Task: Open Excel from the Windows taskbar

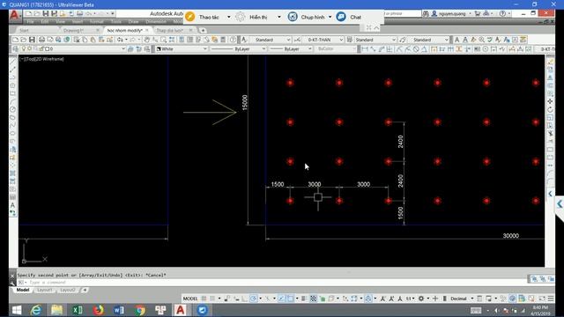Action: (78, 310)
